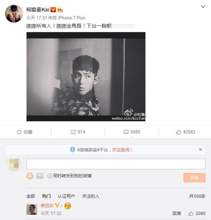Click the orange 评论 submit button

tap(195, 178)
